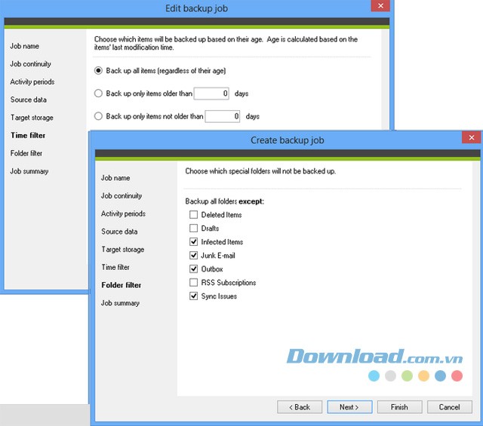This screenshot has height=426, width=483.
Task: Close the Create backup job dialog
Action: (x=472, y=138)
